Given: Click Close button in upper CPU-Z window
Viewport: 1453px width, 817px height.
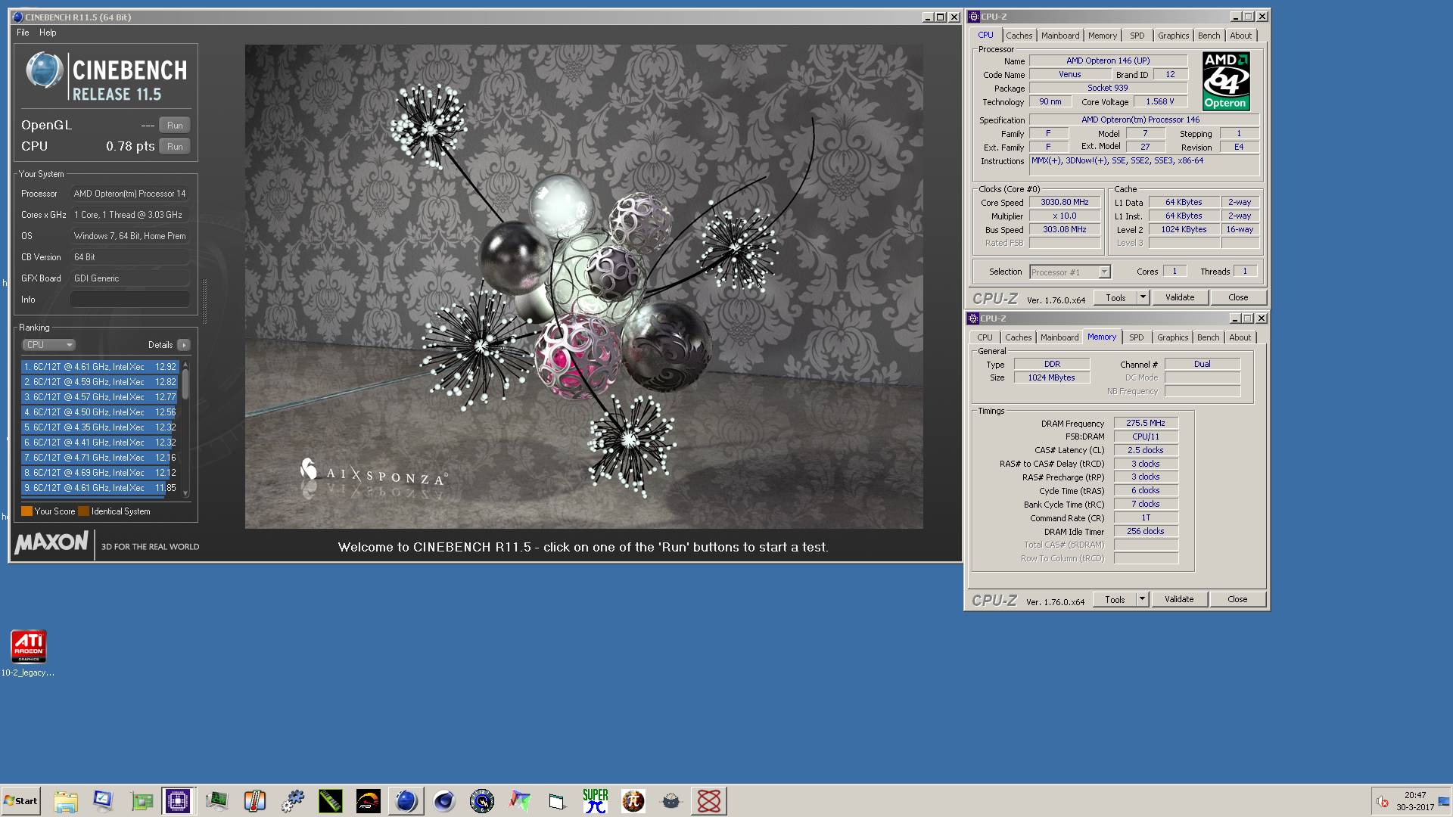Looking at the screenshot, I should [x=1238, y=297].
